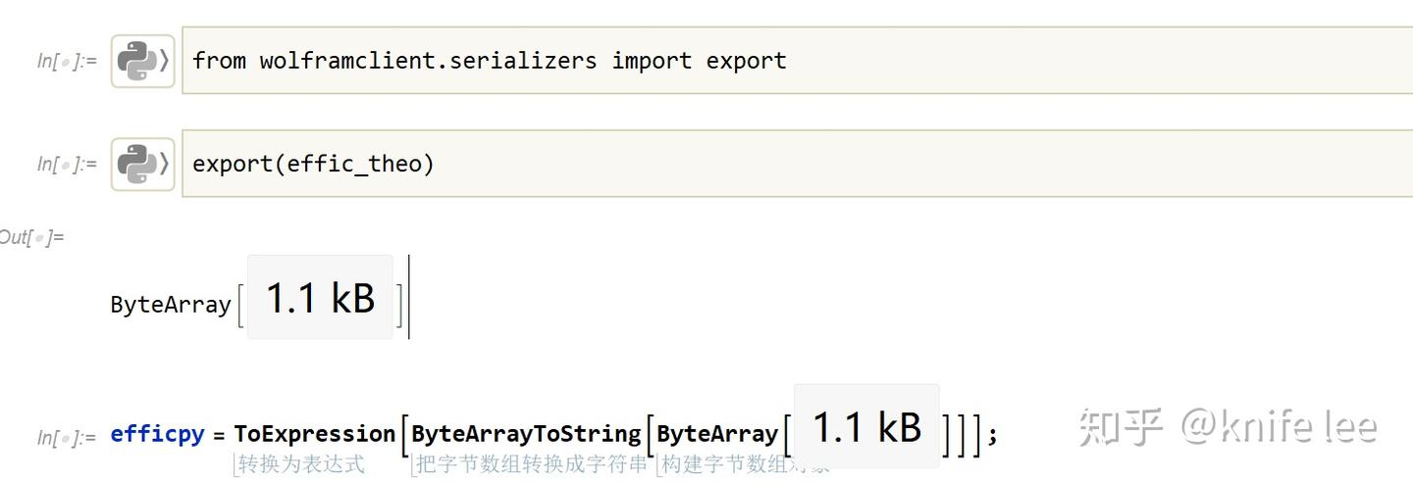Click into the wolframclient import code field
This screenshot has width=1413, height=484.
coord(785,61)
